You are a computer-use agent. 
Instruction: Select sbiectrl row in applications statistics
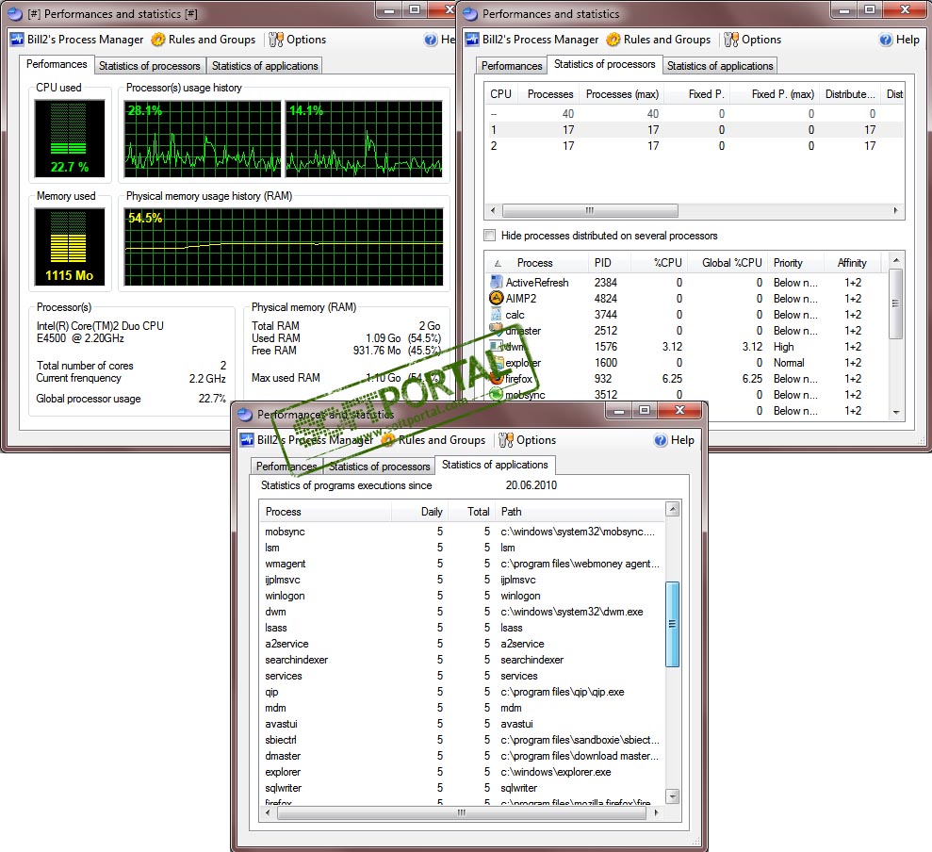point(463,740)
